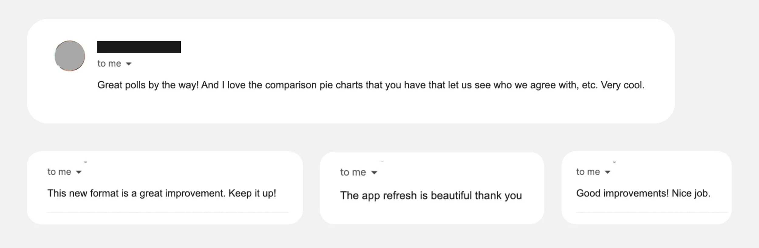This screenshot has height=248, width=759.
Task: Select "to me" label above "The app refresh"
Action: coord(353,172)
